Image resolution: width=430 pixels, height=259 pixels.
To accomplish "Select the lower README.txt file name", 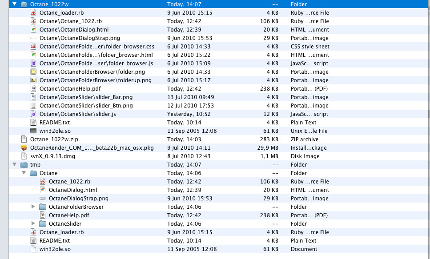I will (55, 241).
